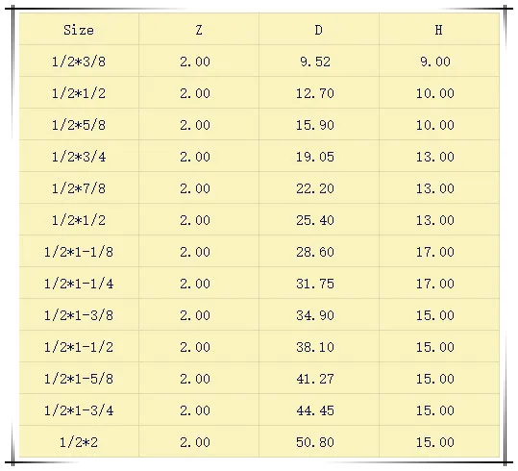Click the 19.05 D value
This screenshot has height=471, width=518.
[x=315, y=157]
